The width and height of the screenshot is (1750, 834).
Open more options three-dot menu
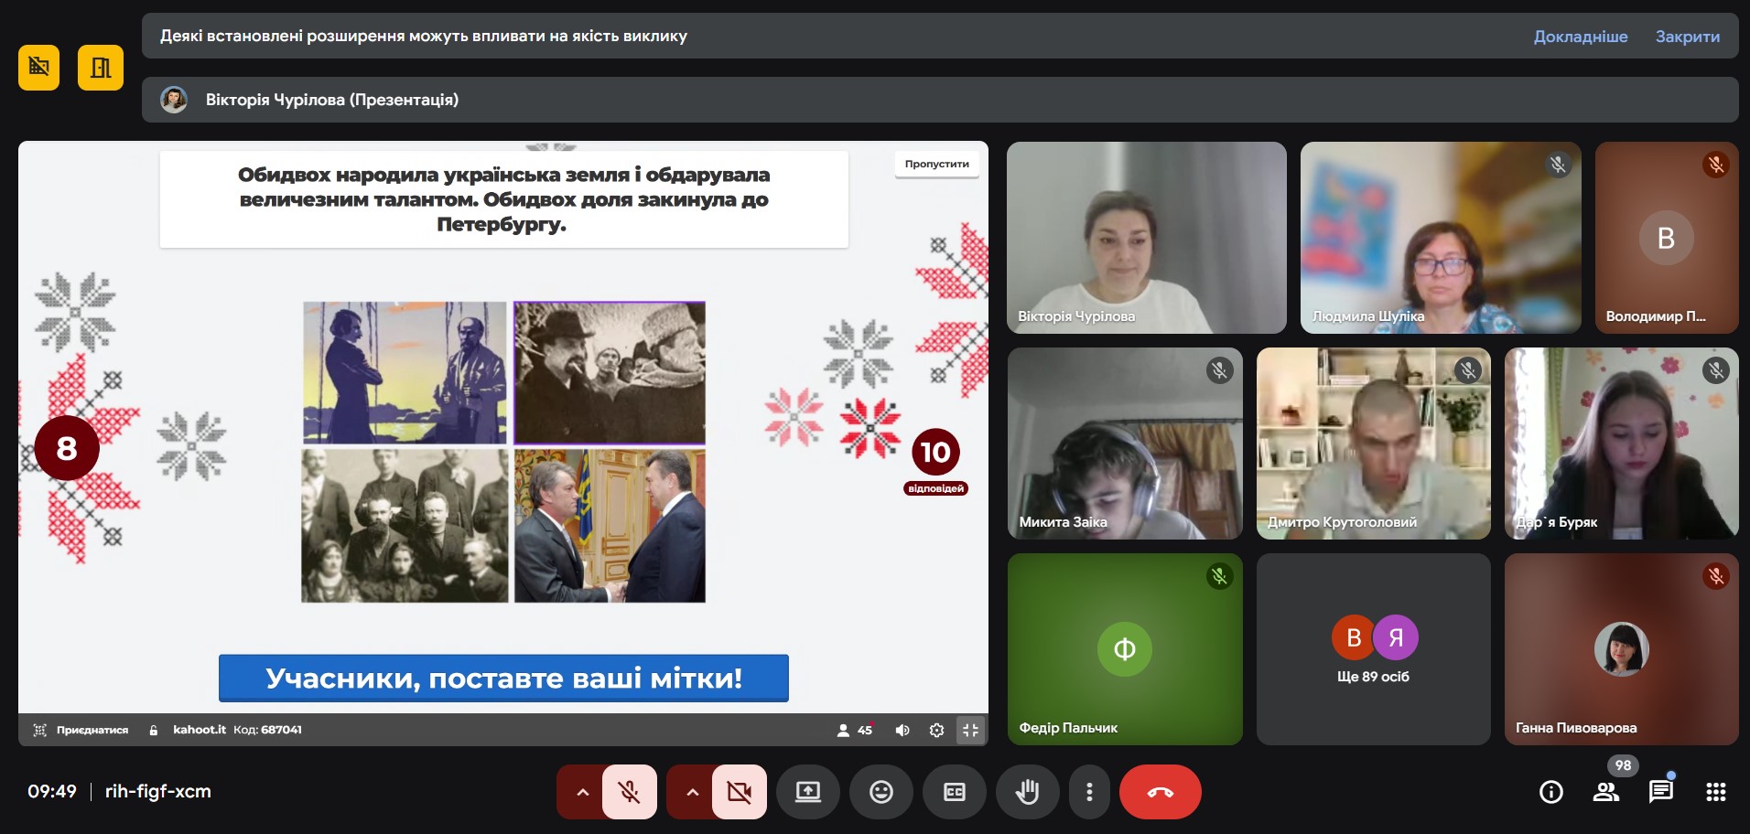pyautogui.click(x=1089, y=792)
